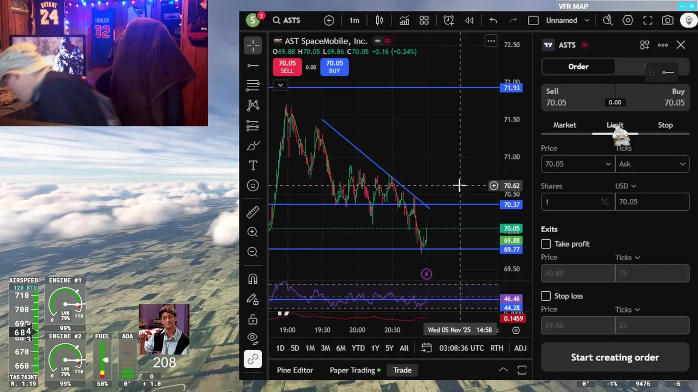This screenshot has height=392, width=698.
Task: Click the blue 70.05 BUY button on chart
Action: click(334, 66)
